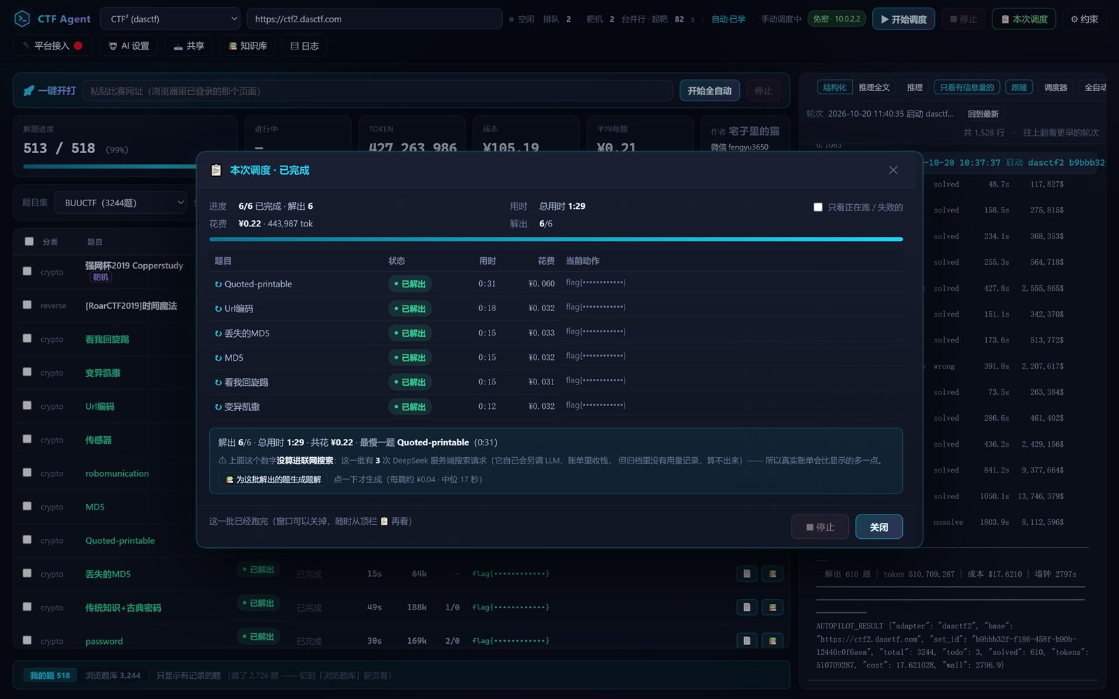Switch to the 结构化 log view tab
1119x699 pixels.
[834, 87]
